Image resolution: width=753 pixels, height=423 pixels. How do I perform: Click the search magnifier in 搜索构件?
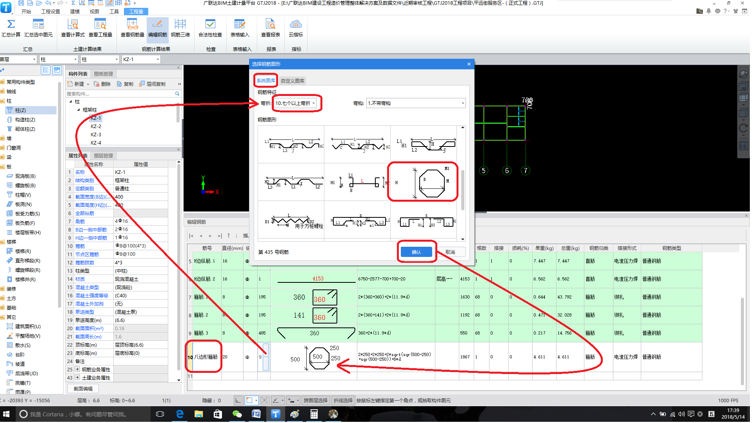coord(177,94)
